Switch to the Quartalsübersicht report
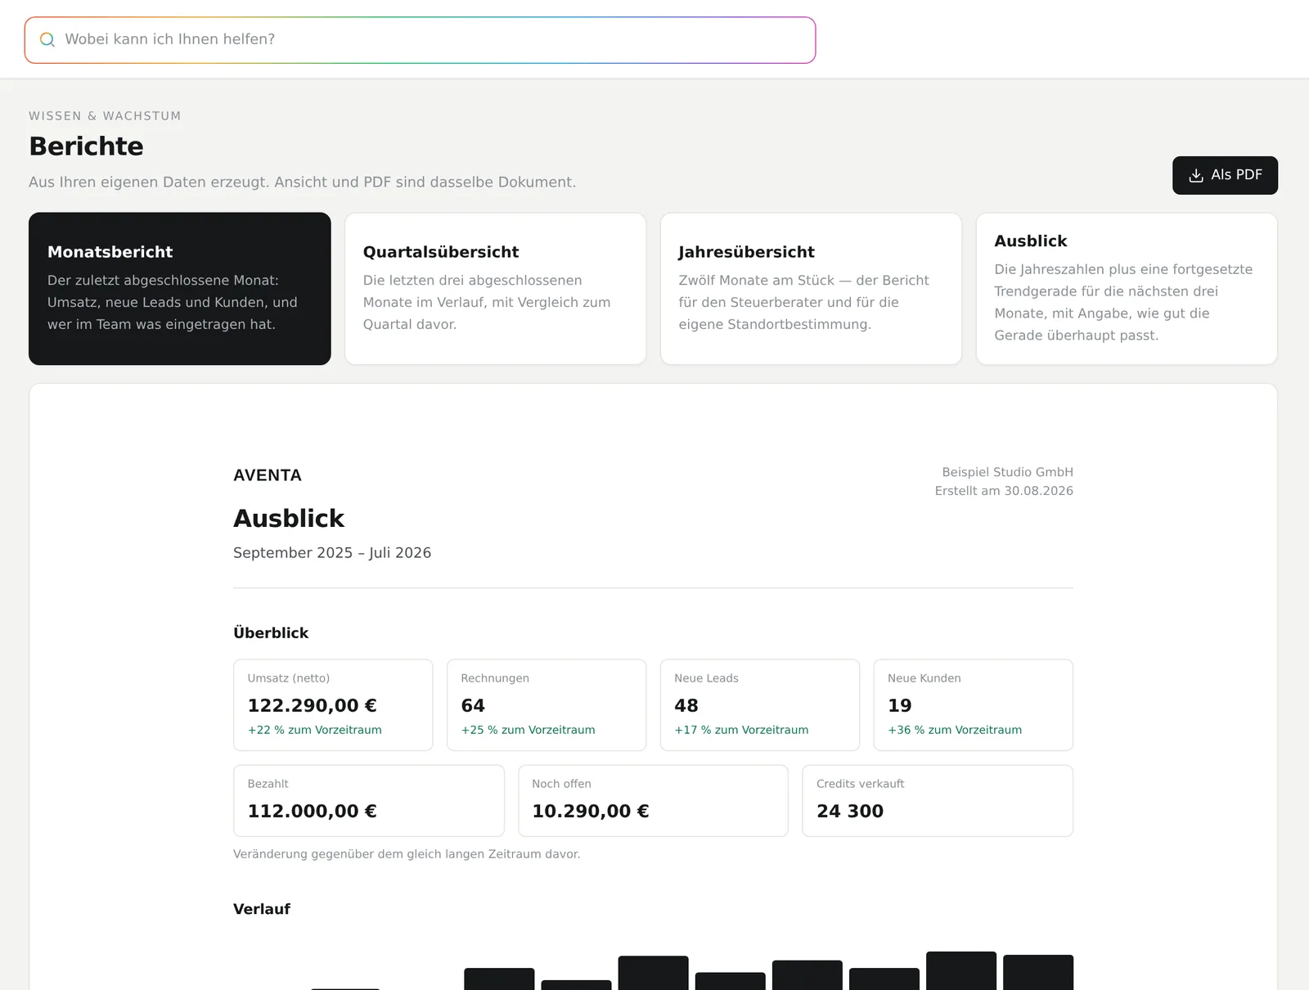This screenshot has height=990, width=1309. click(495, 289)
